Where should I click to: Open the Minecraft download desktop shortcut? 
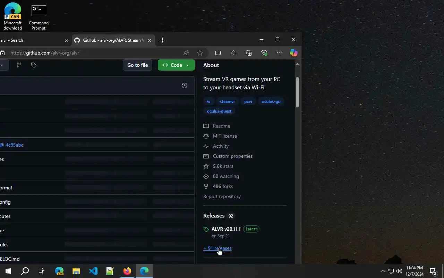tap(13, 17)
